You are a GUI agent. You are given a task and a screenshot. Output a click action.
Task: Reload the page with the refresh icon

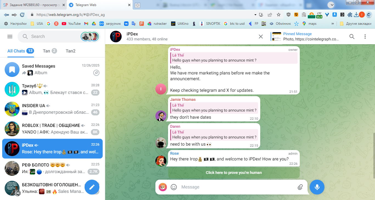click(22, 15)
